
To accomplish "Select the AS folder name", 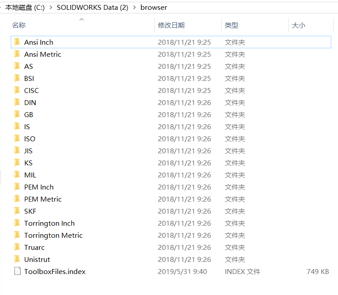I will pyautogui.click(x=29, y=66).
